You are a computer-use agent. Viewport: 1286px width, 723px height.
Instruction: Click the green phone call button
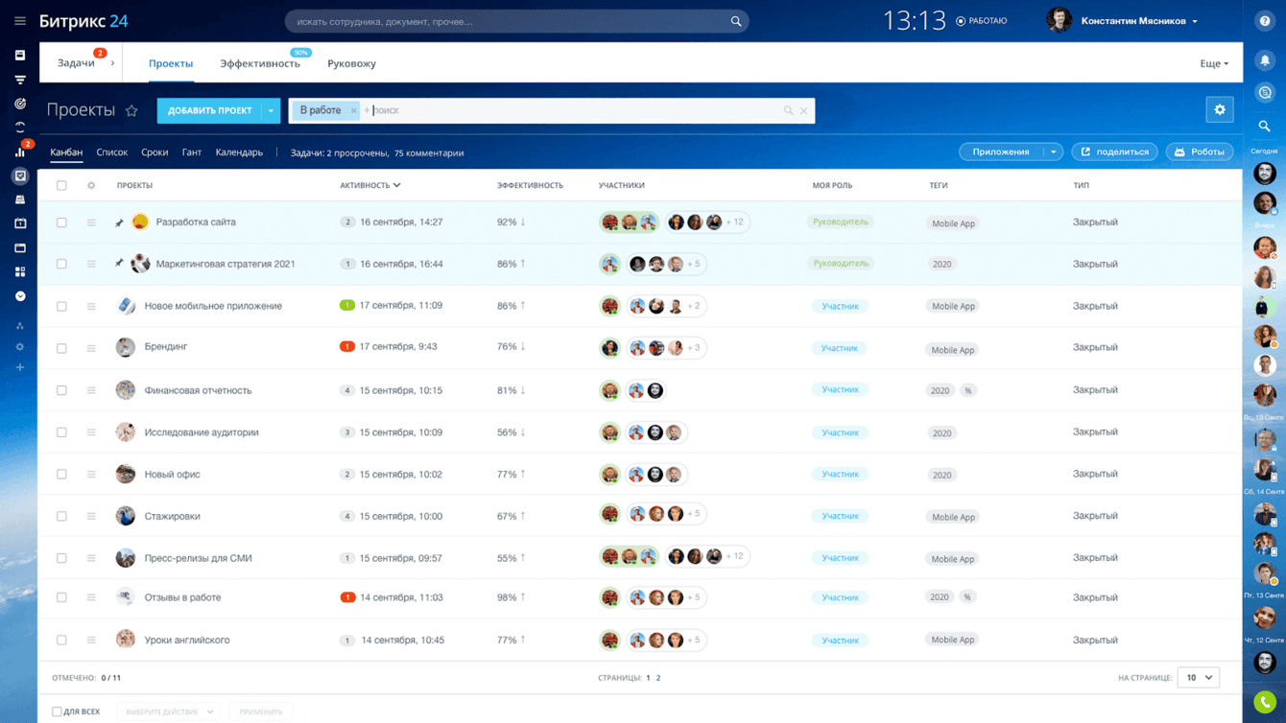click(x=1265, y=702)
